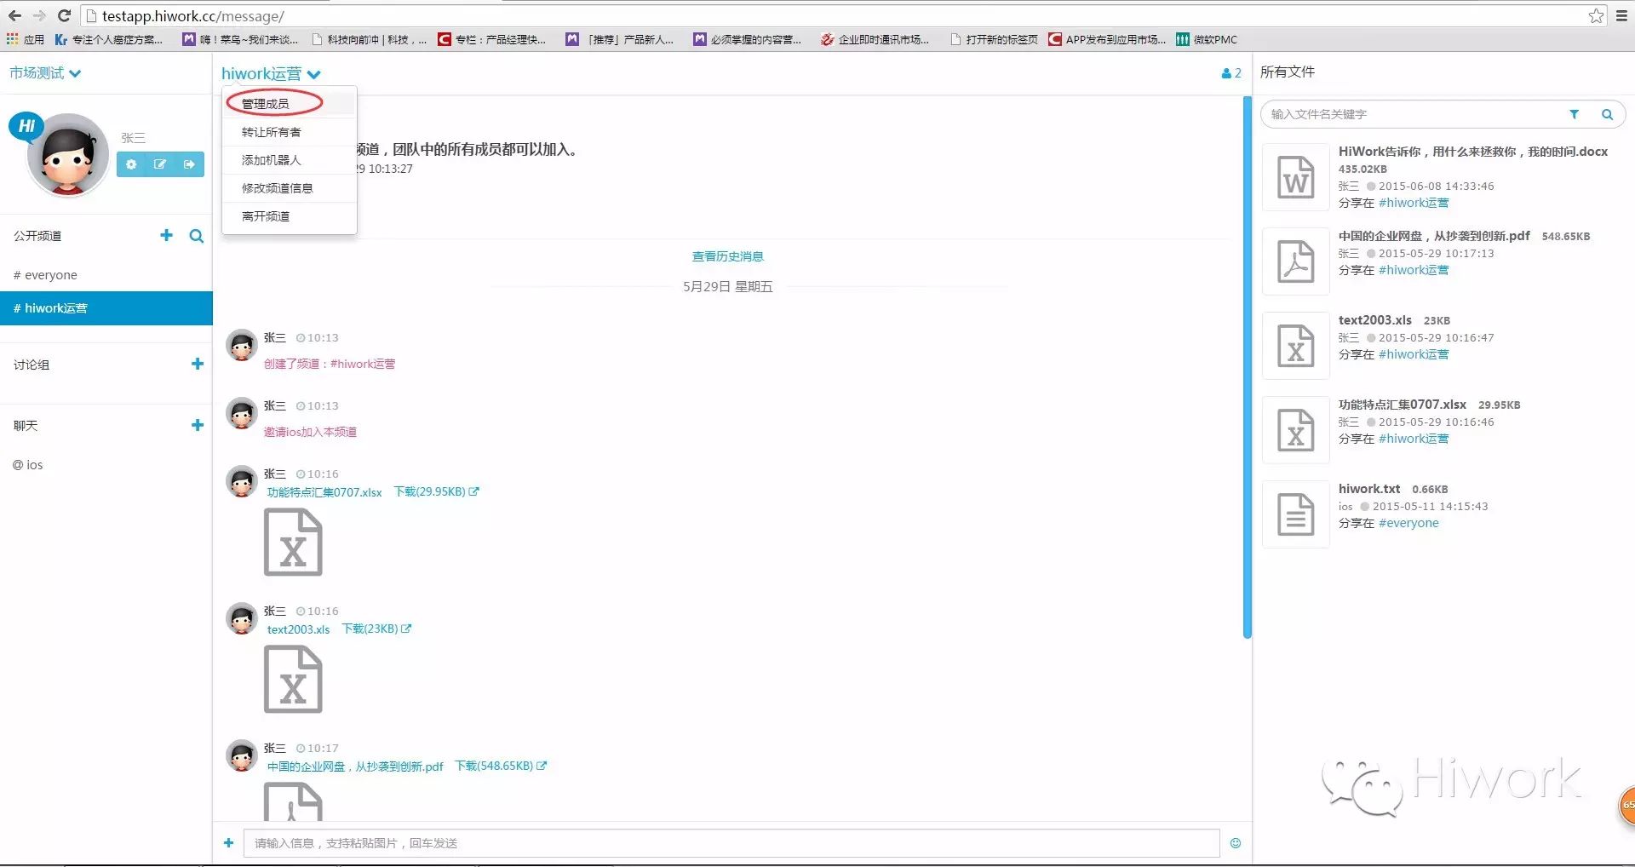The width and height of the screenshot is (1635, 867).
Task: Select 管理成员 from channel menu
Action: (289, 104)
